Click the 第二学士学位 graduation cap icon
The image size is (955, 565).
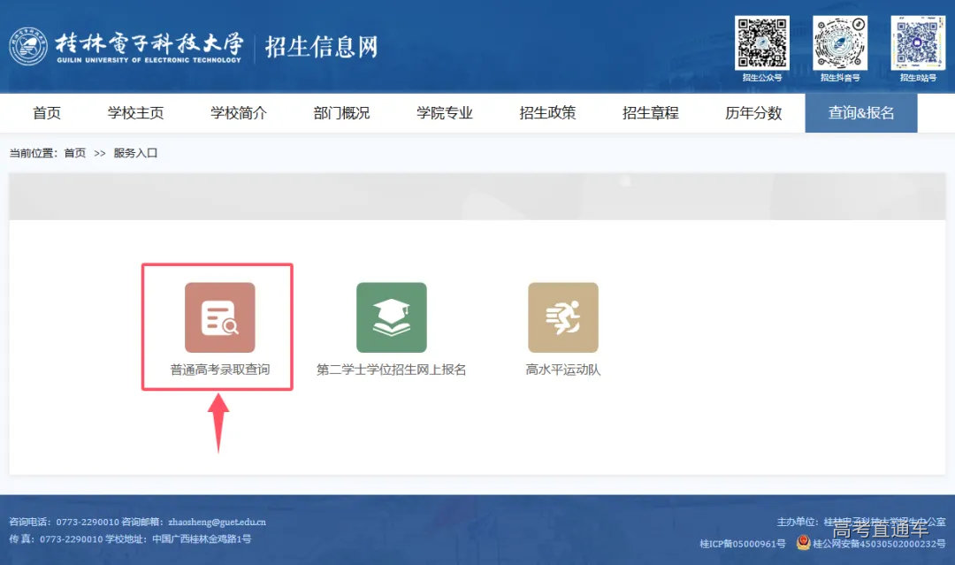[x=391, y=317]
